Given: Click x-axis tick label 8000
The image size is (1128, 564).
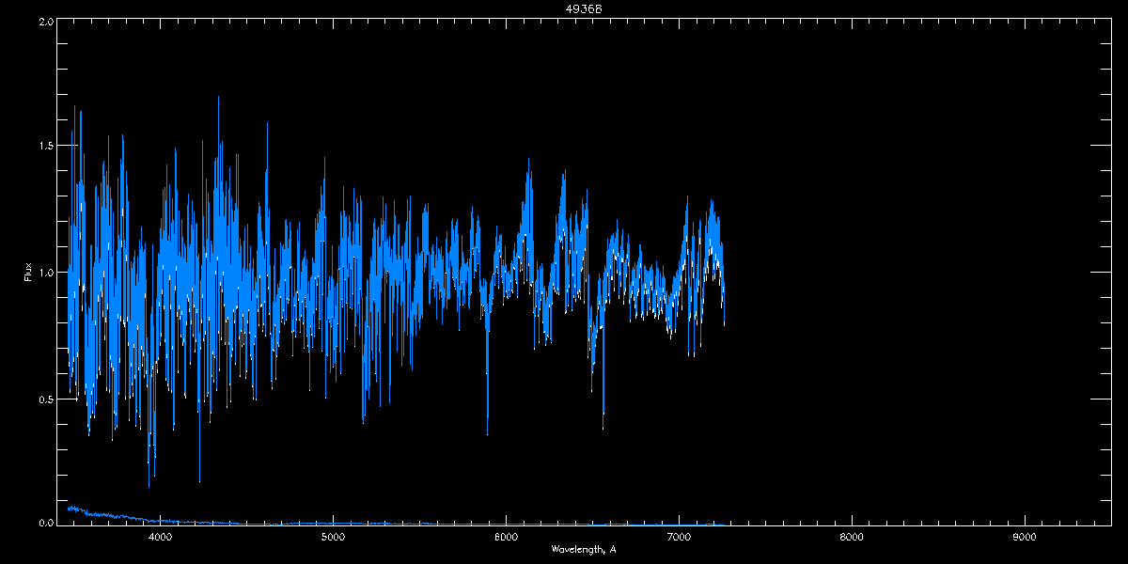Looking at the screenshot, I should click(852, 537).
